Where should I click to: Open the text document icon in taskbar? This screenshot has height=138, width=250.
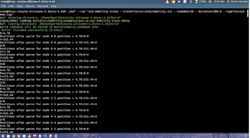40,136
